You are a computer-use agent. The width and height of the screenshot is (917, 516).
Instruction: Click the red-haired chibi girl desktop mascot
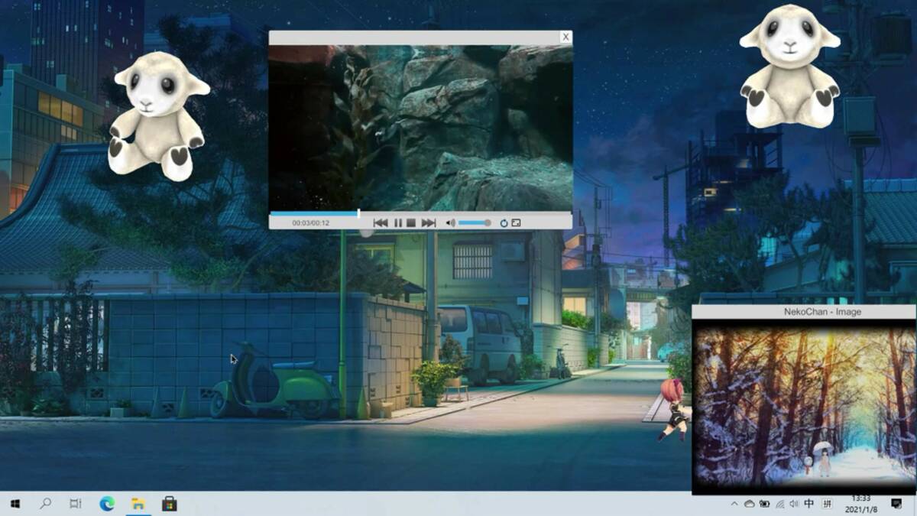click(675, 410)
